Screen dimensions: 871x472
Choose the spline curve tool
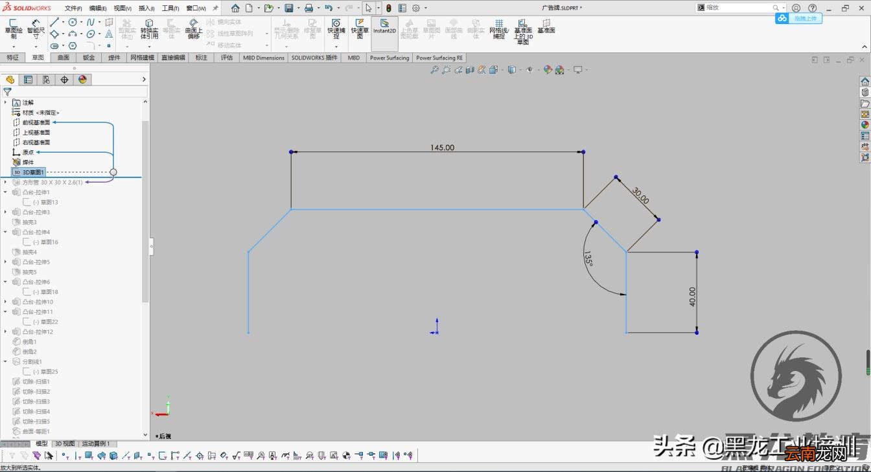coord(91,22)
